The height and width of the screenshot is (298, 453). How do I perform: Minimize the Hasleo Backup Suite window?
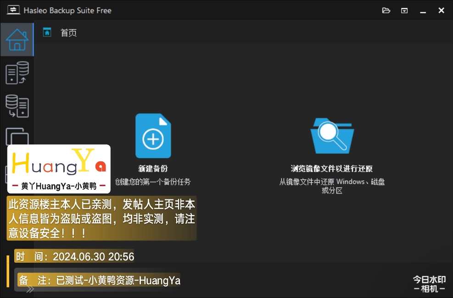[423, 10]
